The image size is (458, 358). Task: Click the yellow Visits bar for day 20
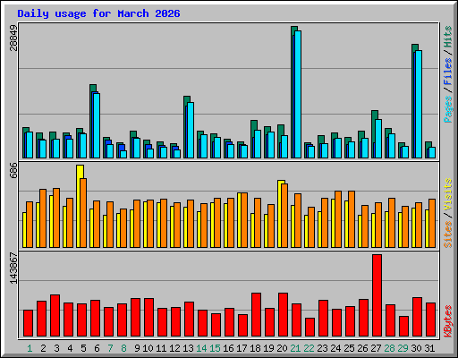tap(280, 214)
